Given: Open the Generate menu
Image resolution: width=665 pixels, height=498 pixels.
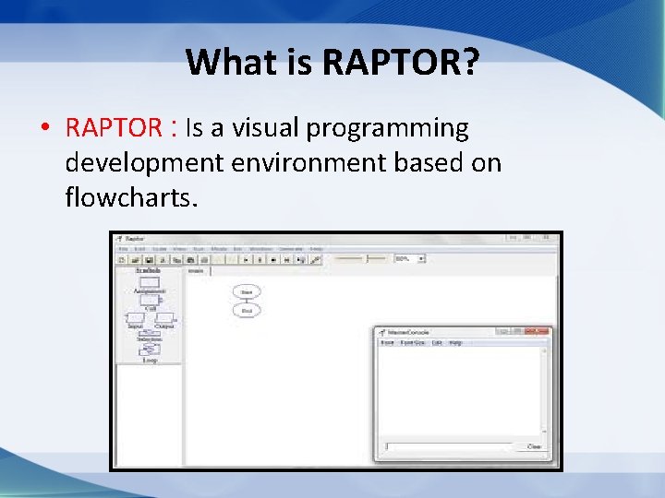Looking at the screenshot, I should pos(291,249).
